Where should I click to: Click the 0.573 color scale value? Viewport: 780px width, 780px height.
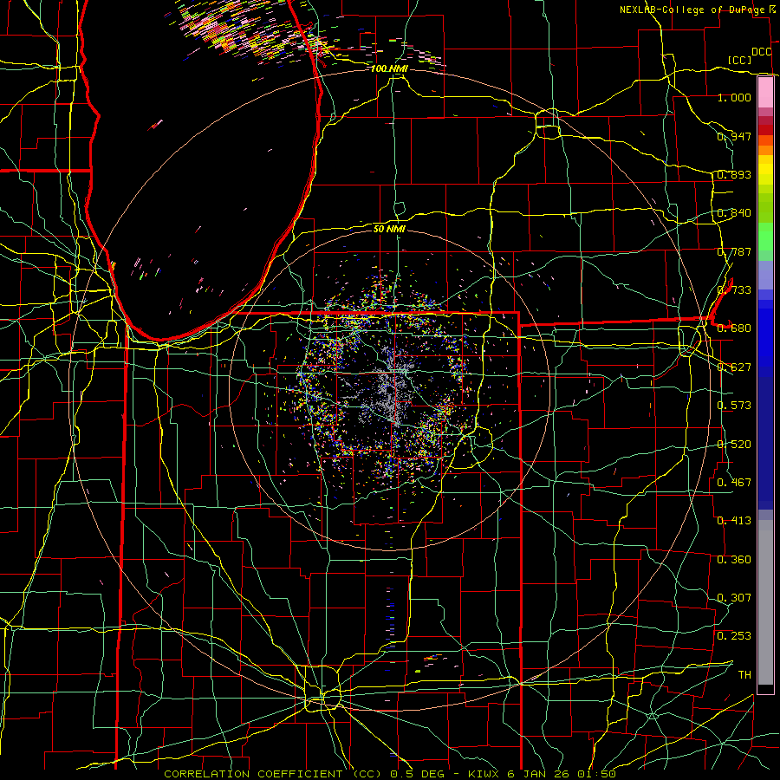click(734, 406)
